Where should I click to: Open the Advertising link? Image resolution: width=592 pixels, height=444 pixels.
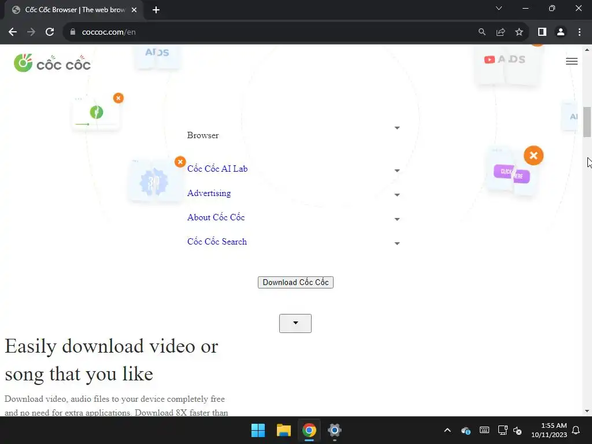pos(209,193)
